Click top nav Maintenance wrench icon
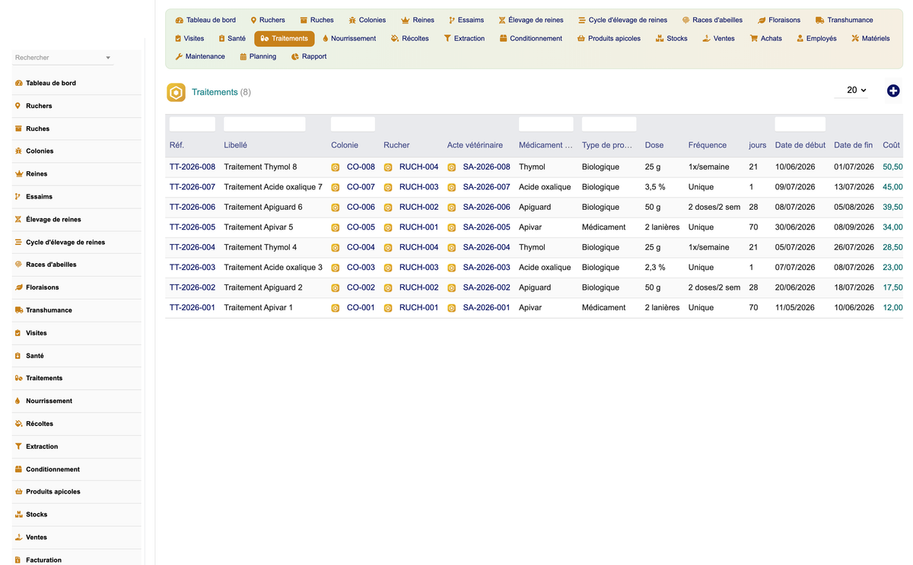Screen dimensions: 913x565 pos(179,57)
